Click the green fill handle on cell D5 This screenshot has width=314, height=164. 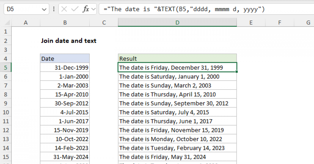[236, 72]
